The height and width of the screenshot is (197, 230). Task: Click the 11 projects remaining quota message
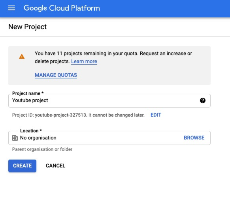(x=113, y=58)
